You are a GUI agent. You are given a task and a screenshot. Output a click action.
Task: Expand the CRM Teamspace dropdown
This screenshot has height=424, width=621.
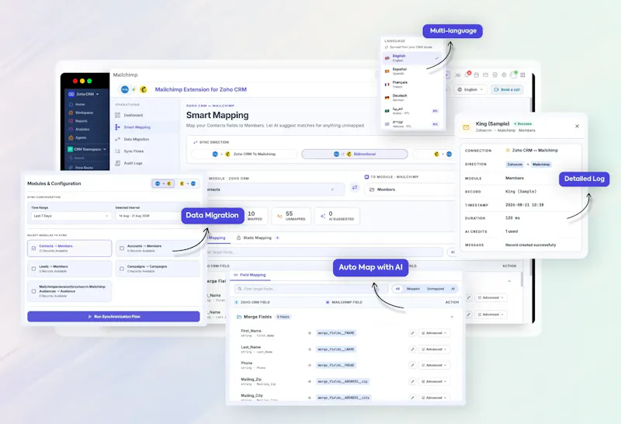click(87, 149)
